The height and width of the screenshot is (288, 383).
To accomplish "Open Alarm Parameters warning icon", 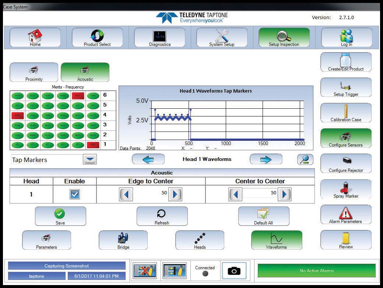I will 346,215.
